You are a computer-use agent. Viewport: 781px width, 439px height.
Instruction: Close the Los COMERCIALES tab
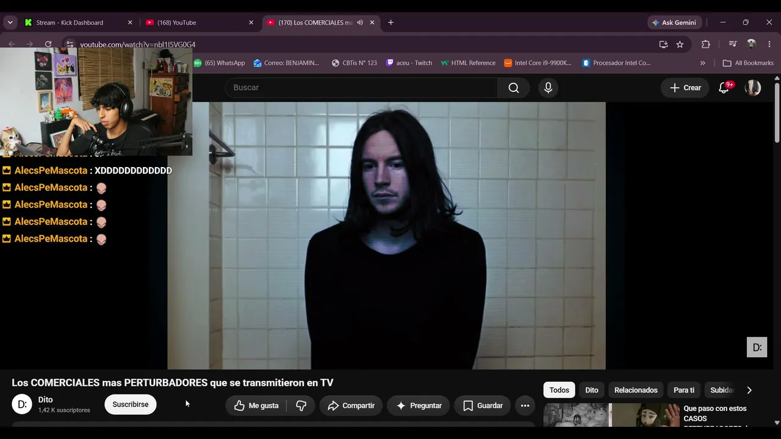[x=372, y=23]
